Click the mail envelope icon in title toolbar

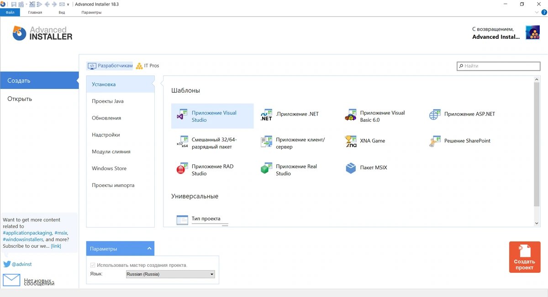pos(62,4)
